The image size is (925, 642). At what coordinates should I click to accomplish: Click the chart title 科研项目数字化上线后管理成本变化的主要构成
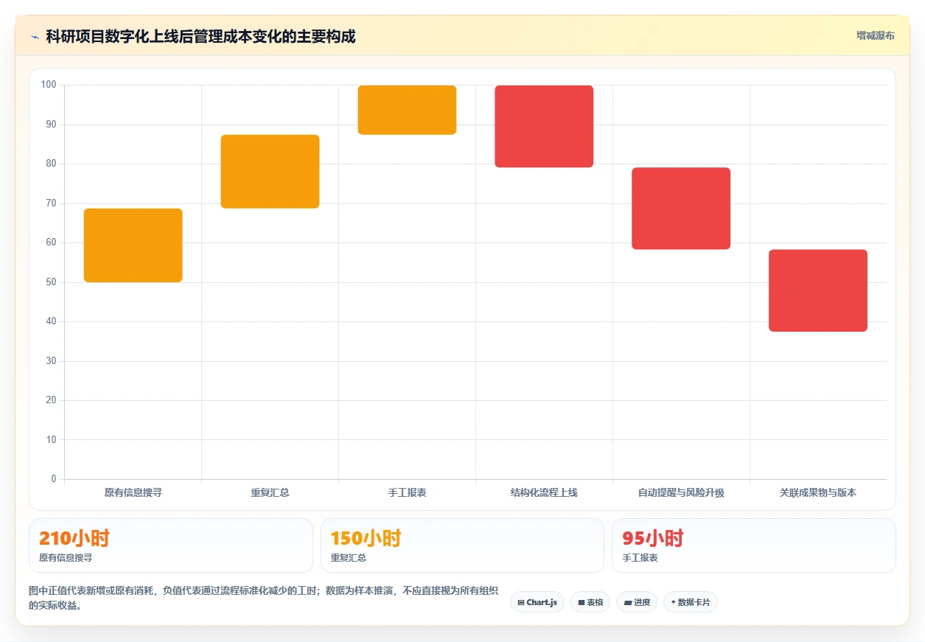200,37
